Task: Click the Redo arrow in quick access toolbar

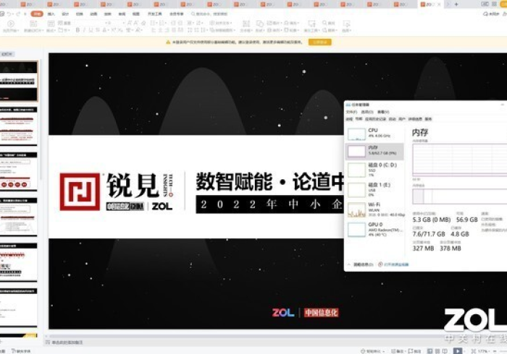Action: (18, 14)
